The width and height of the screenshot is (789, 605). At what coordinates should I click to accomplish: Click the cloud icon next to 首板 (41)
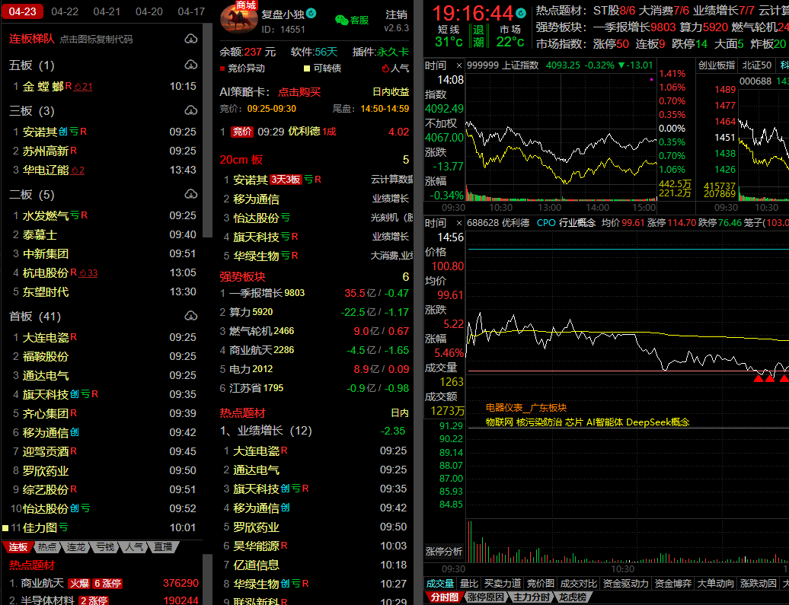tap(190, 316)
